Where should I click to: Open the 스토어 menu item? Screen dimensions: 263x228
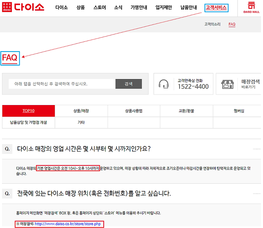pos(100,8)
